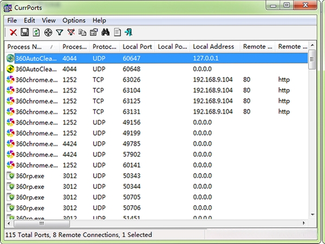
Task: Click the Save Selected Items floppy icon
Action: coord(25,33)
